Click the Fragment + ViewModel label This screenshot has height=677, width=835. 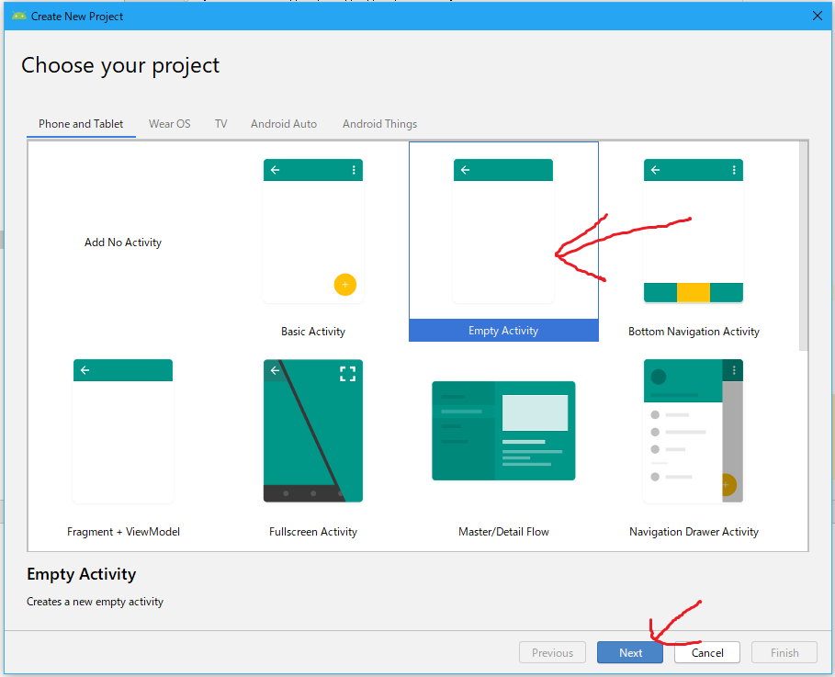(123, 532)
